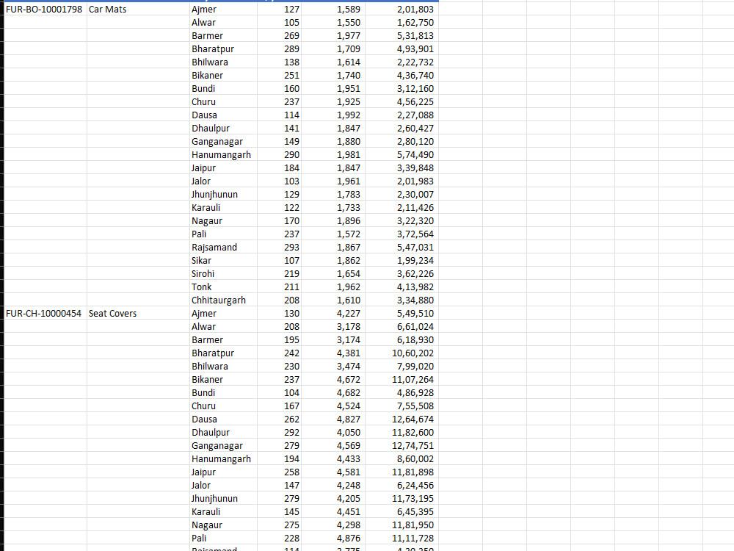Click Jalor with 147 units

point(223,486)
